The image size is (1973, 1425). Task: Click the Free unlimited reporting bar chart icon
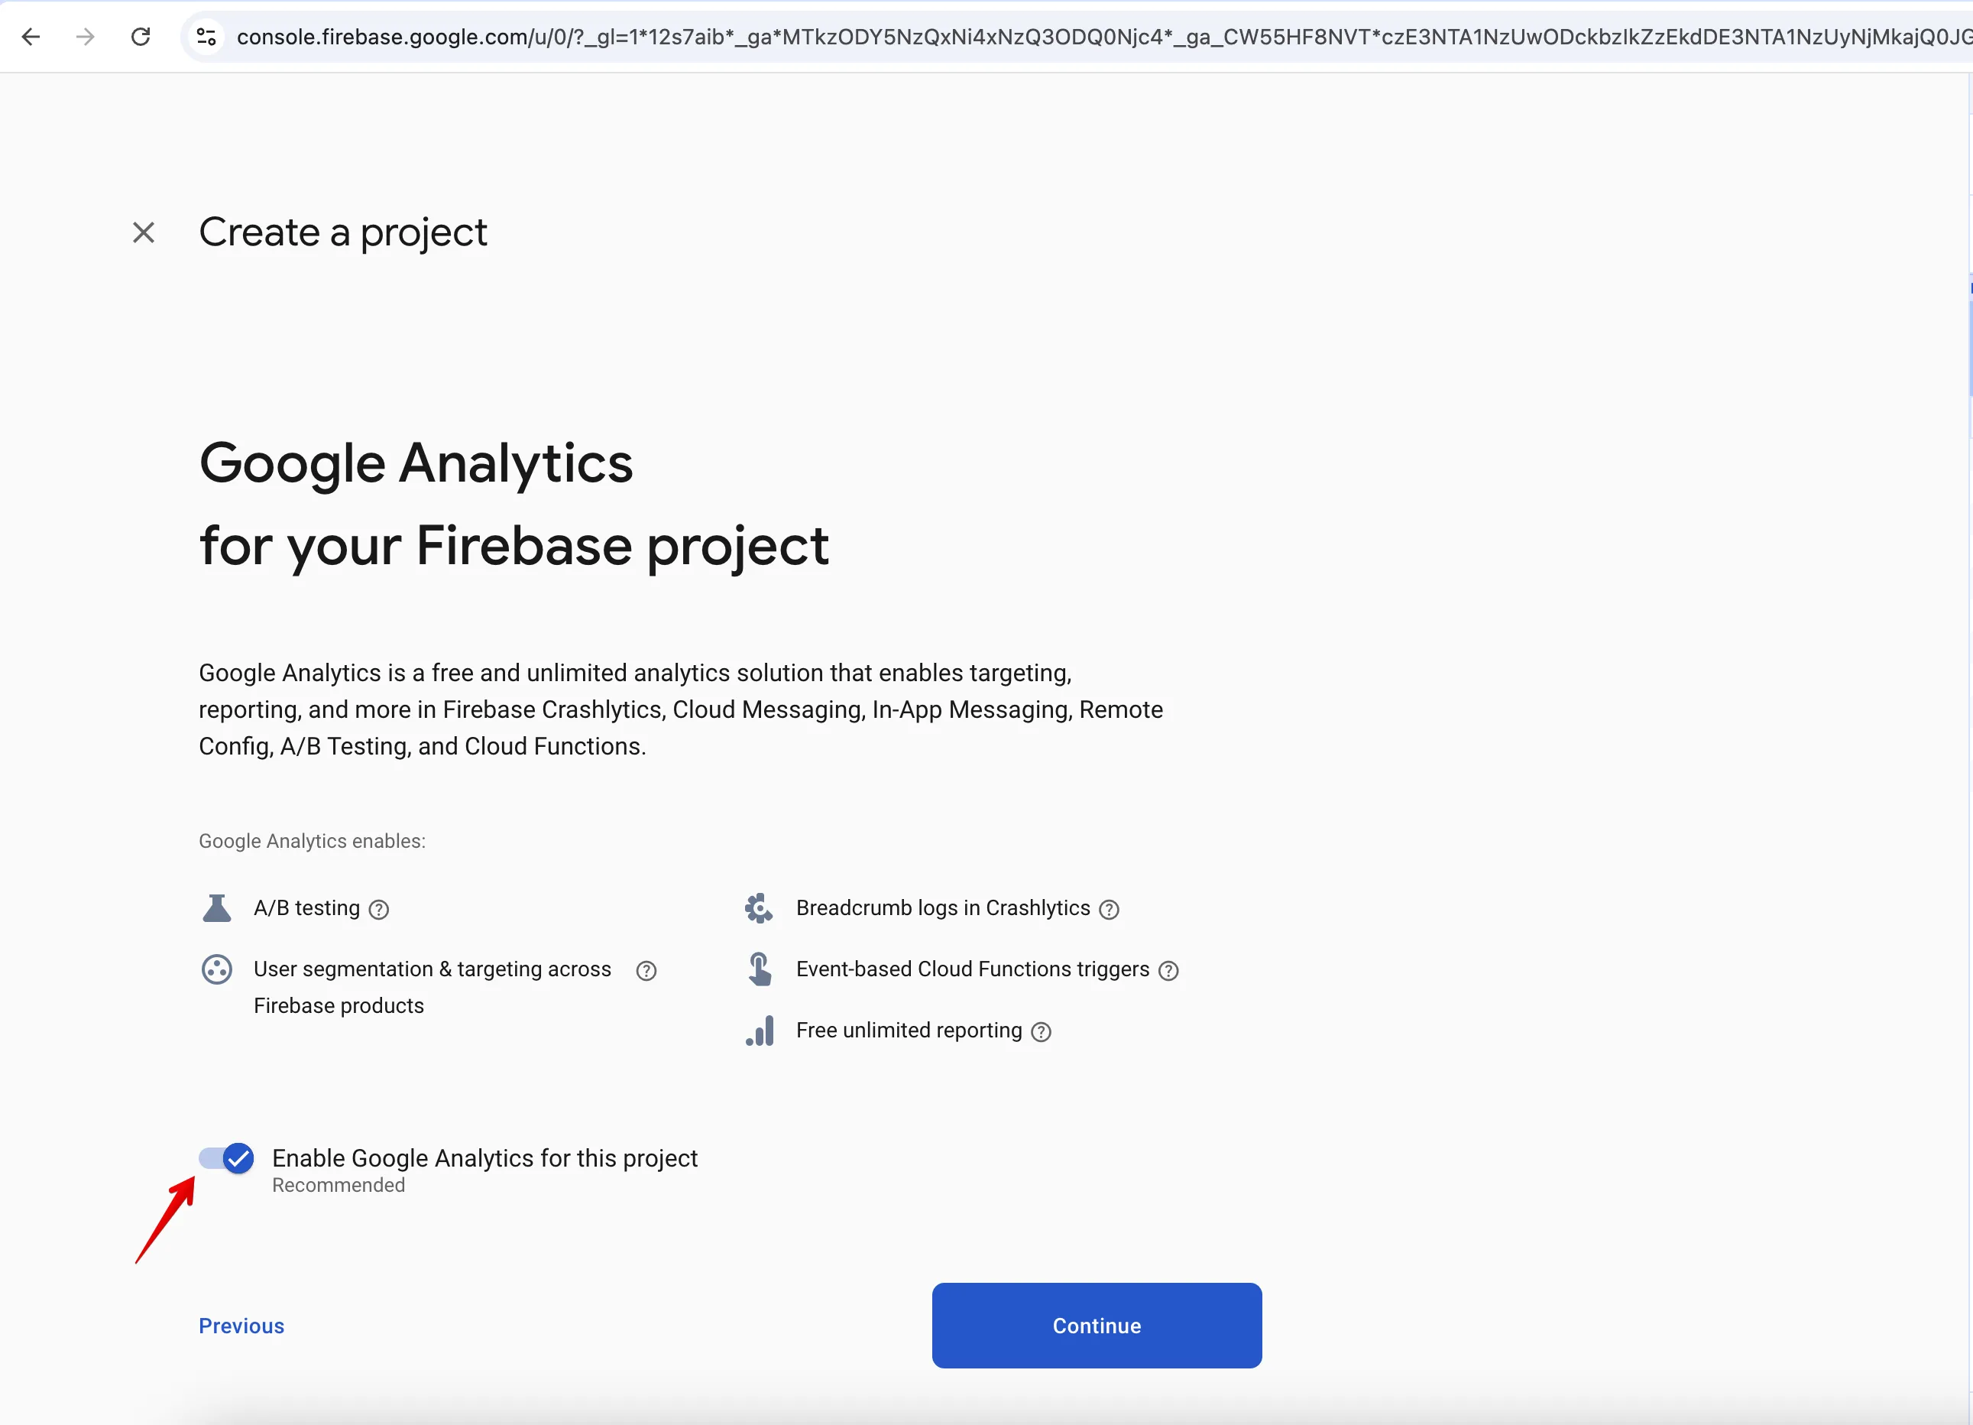click(760, 1030)
